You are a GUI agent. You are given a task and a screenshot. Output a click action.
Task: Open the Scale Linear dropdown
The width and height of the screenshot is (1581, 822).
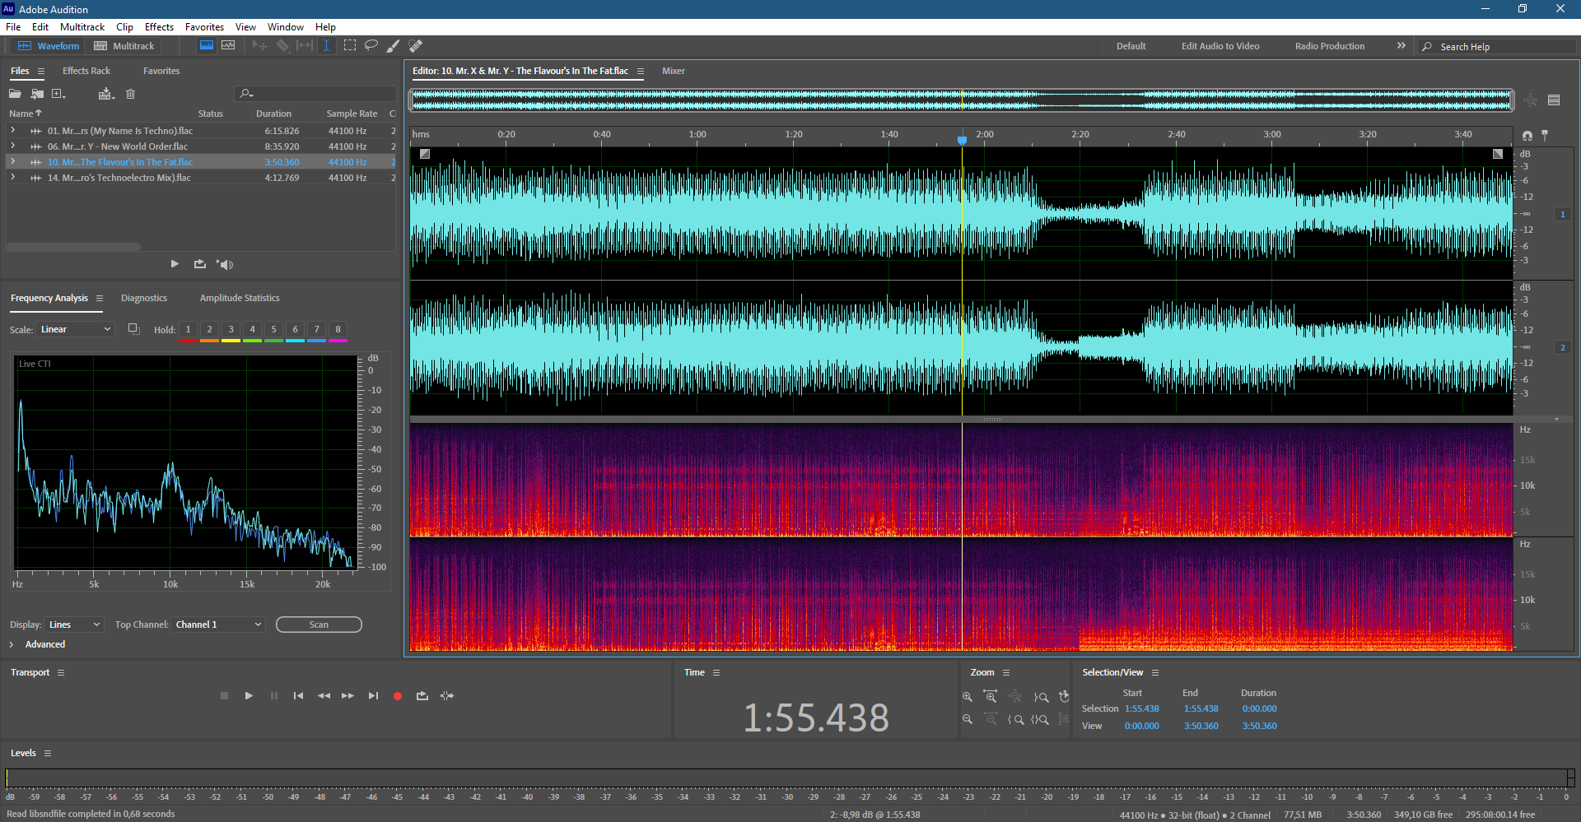click(75, 329)
